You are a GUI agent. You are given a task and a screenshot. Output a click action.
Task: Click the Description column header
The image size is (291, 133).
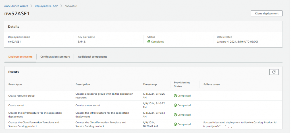[83, 85]
